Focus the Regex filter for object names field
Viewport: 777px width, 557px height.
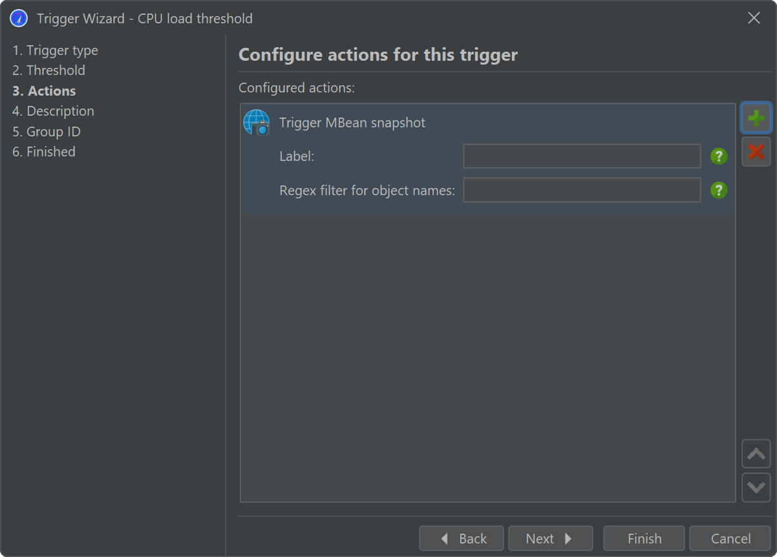click(582, 190)
